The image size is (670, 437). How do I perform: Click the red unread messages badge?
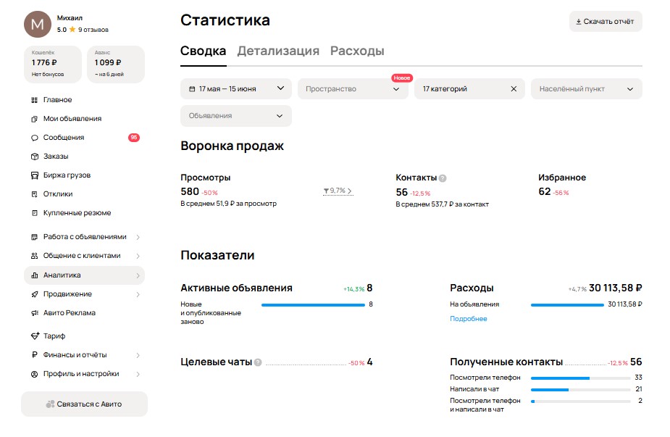(x=134, y=137)
